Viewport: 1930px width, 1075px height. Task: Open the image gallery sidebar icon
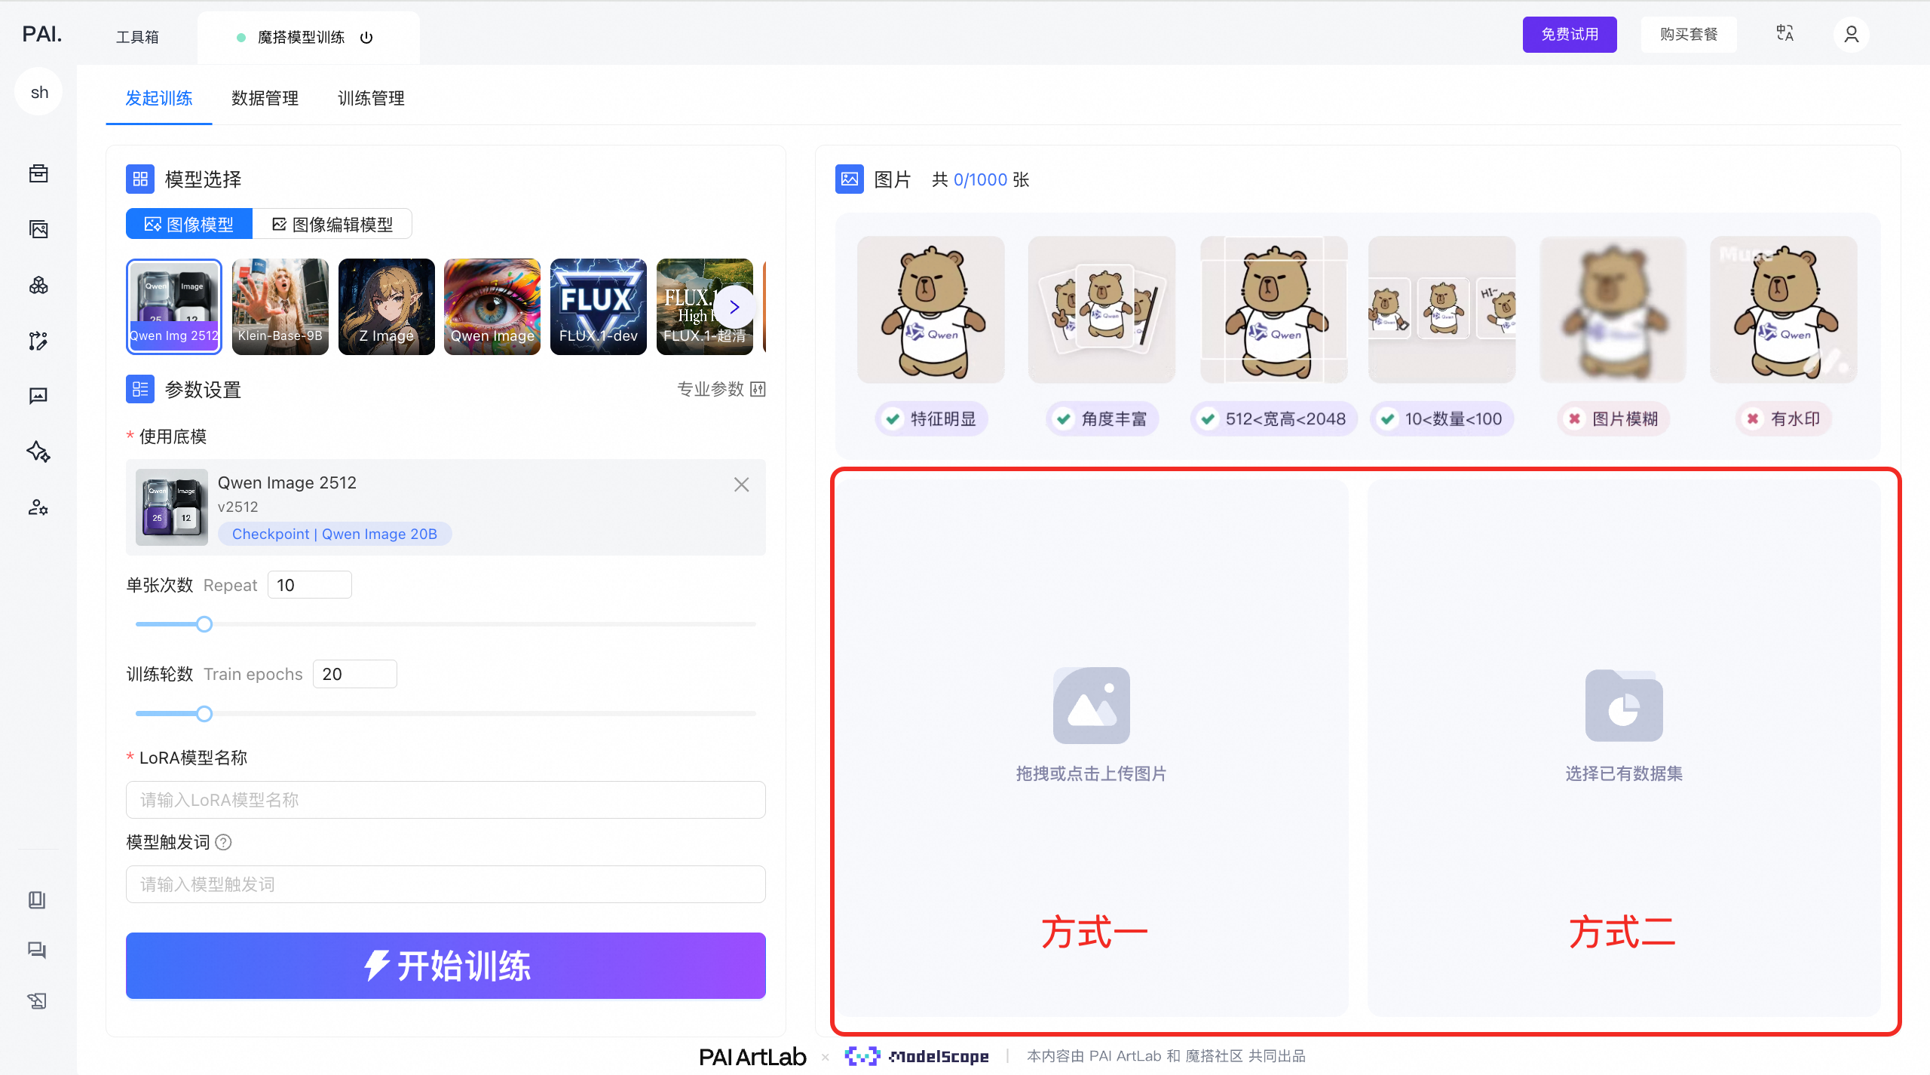38,229
